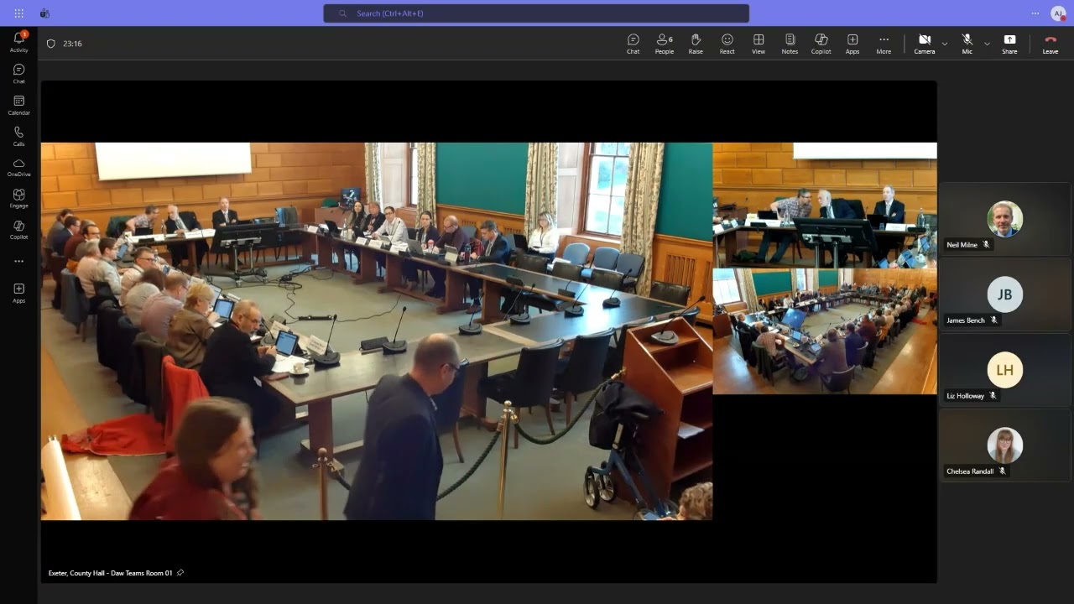Click the 23:16 meeting timer
1074x604 pixels.
click(72, 44)
